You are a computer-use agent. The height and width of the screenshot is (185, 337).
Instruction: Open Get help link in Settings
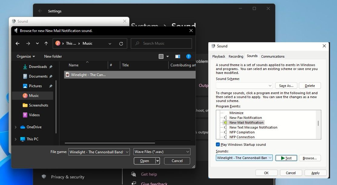pos(149,174)
